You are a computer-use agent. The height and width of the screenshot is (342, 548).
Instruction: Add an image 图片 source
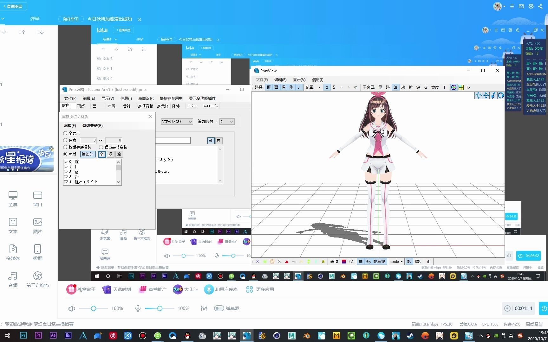(x=37, y=226)
